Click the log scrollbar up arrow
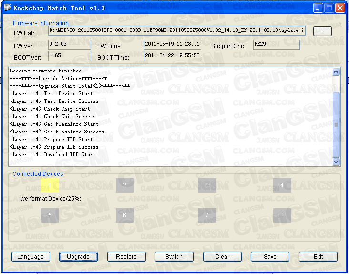This screenshot has width=349, height=274. point(336,71)
